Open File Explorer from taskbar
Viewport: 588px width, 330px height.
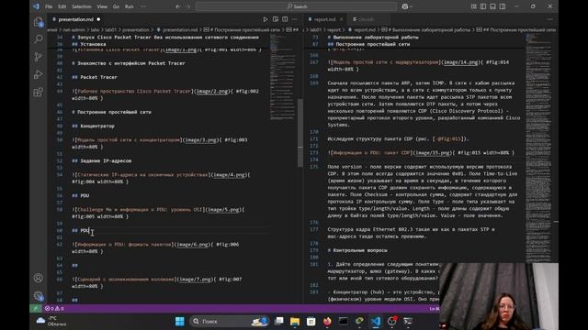[295, 321]
